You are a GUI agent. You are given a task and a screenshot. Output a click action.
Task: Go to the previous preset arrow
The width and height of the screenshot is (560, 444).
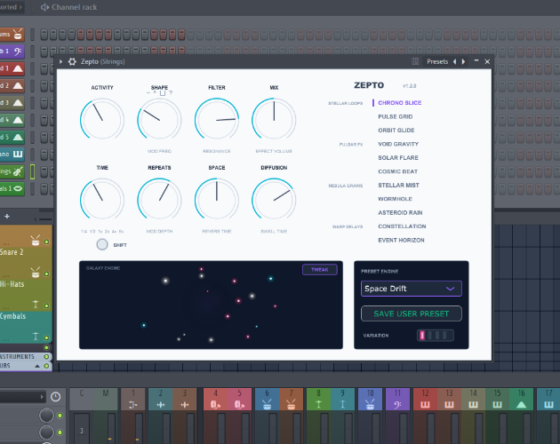click(454, 62)
